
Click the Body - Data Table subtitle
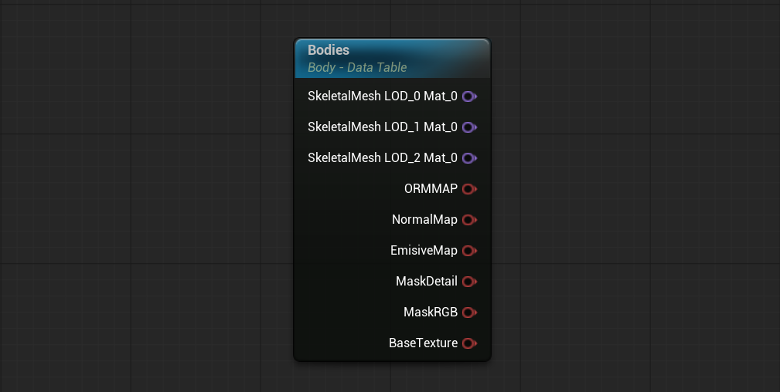[357, 68]
